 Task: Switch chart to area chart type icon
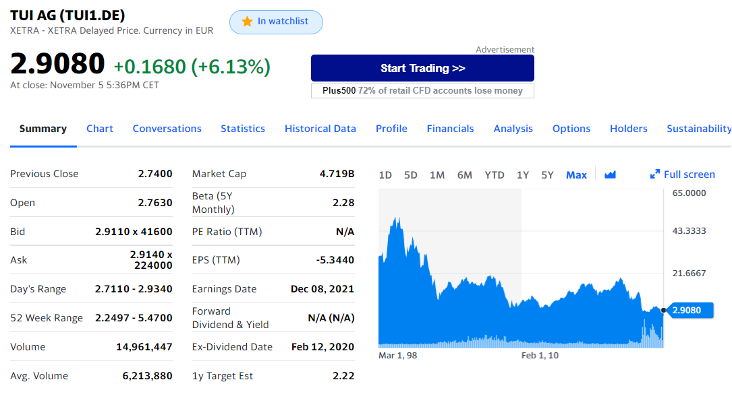[x=611, y=175]
